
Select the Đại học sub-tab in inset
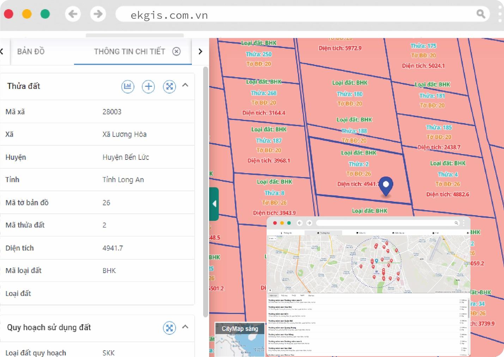click(x=311, y=296)
